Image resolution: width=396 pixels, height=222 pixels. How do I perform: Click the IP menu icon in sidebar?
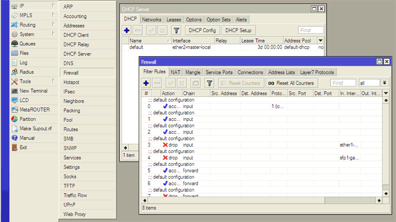coord(14,6)
